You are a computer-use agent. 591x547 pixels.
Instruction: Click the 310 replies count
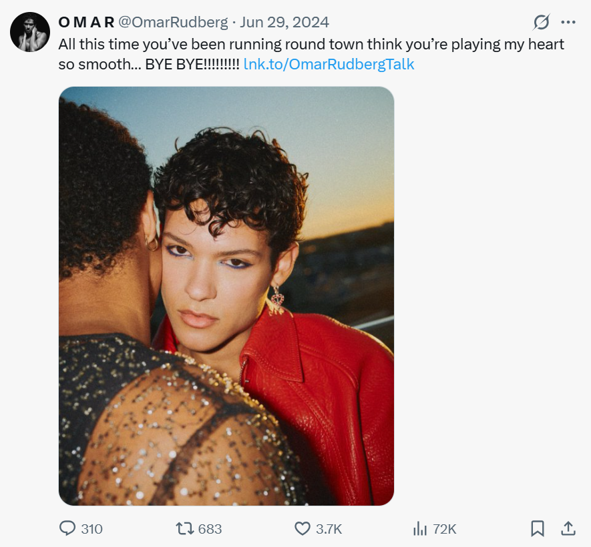[x=91, y=529]
